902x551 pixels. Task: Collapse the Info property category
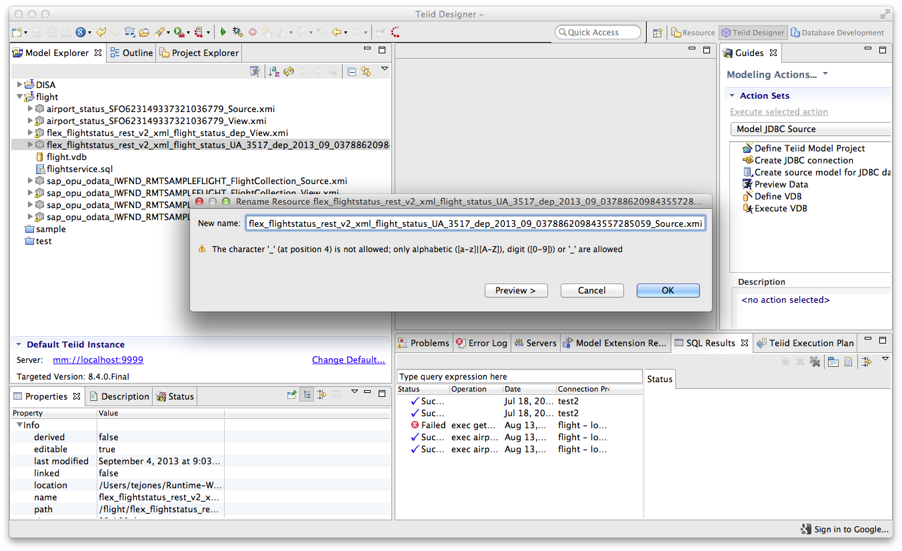(x=20, y=425)
